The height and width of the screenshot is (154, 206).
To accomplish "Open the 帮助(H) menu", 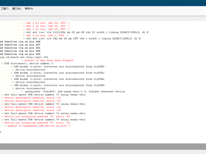I will pos(29,9).
